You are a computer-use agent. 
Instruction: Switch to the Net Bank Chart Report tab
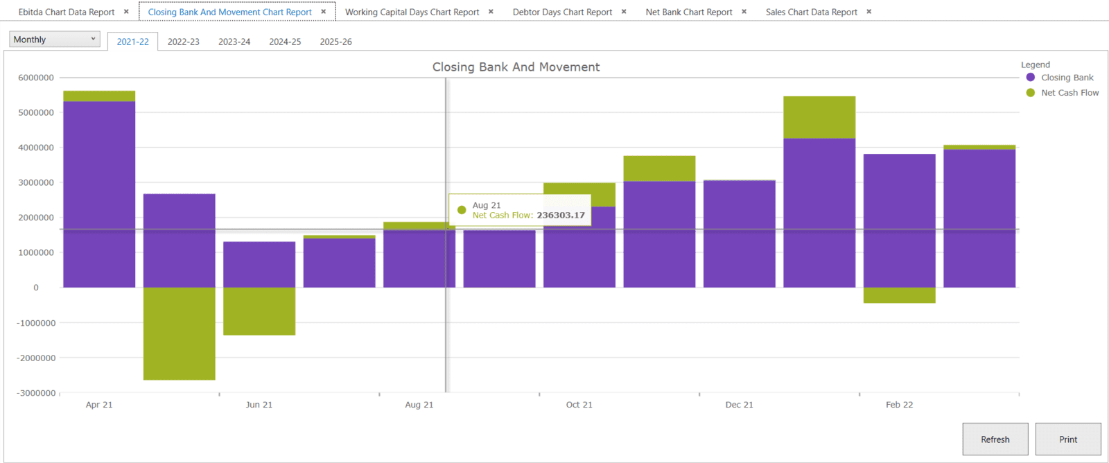(x=688, y=12)
